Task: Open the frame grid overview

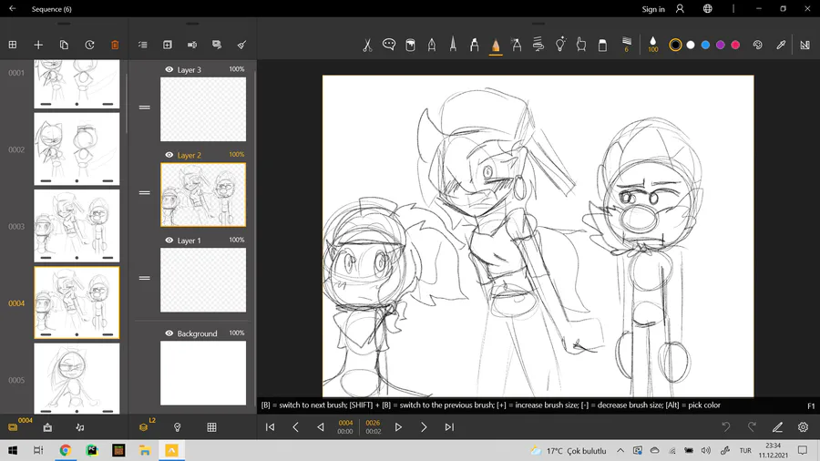Action: 13,45
